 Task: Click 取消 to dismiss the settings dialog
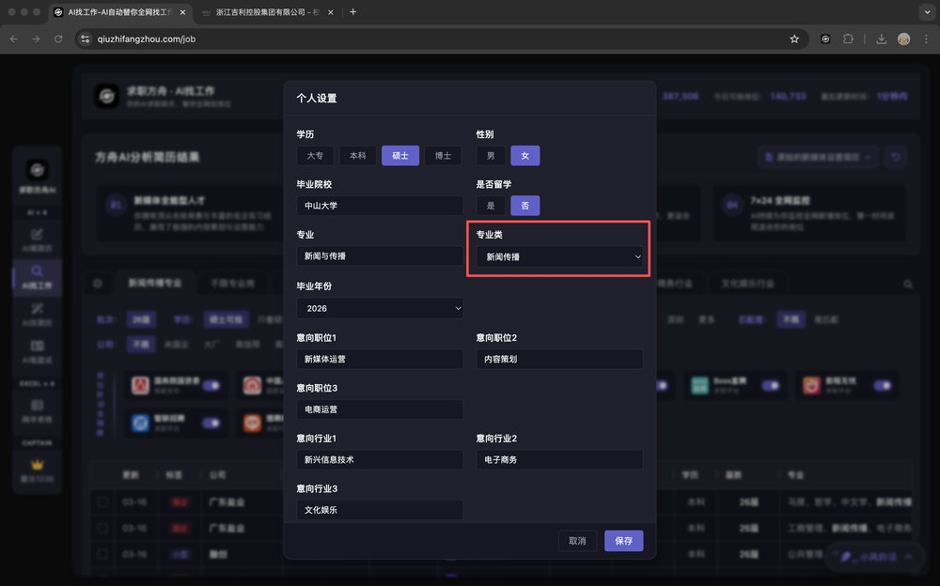[577, 540]
